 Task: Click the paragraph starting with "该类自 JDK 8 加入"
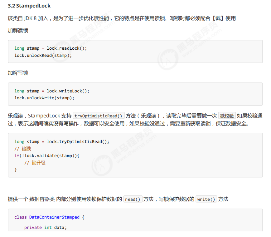(x=122, y=18)
